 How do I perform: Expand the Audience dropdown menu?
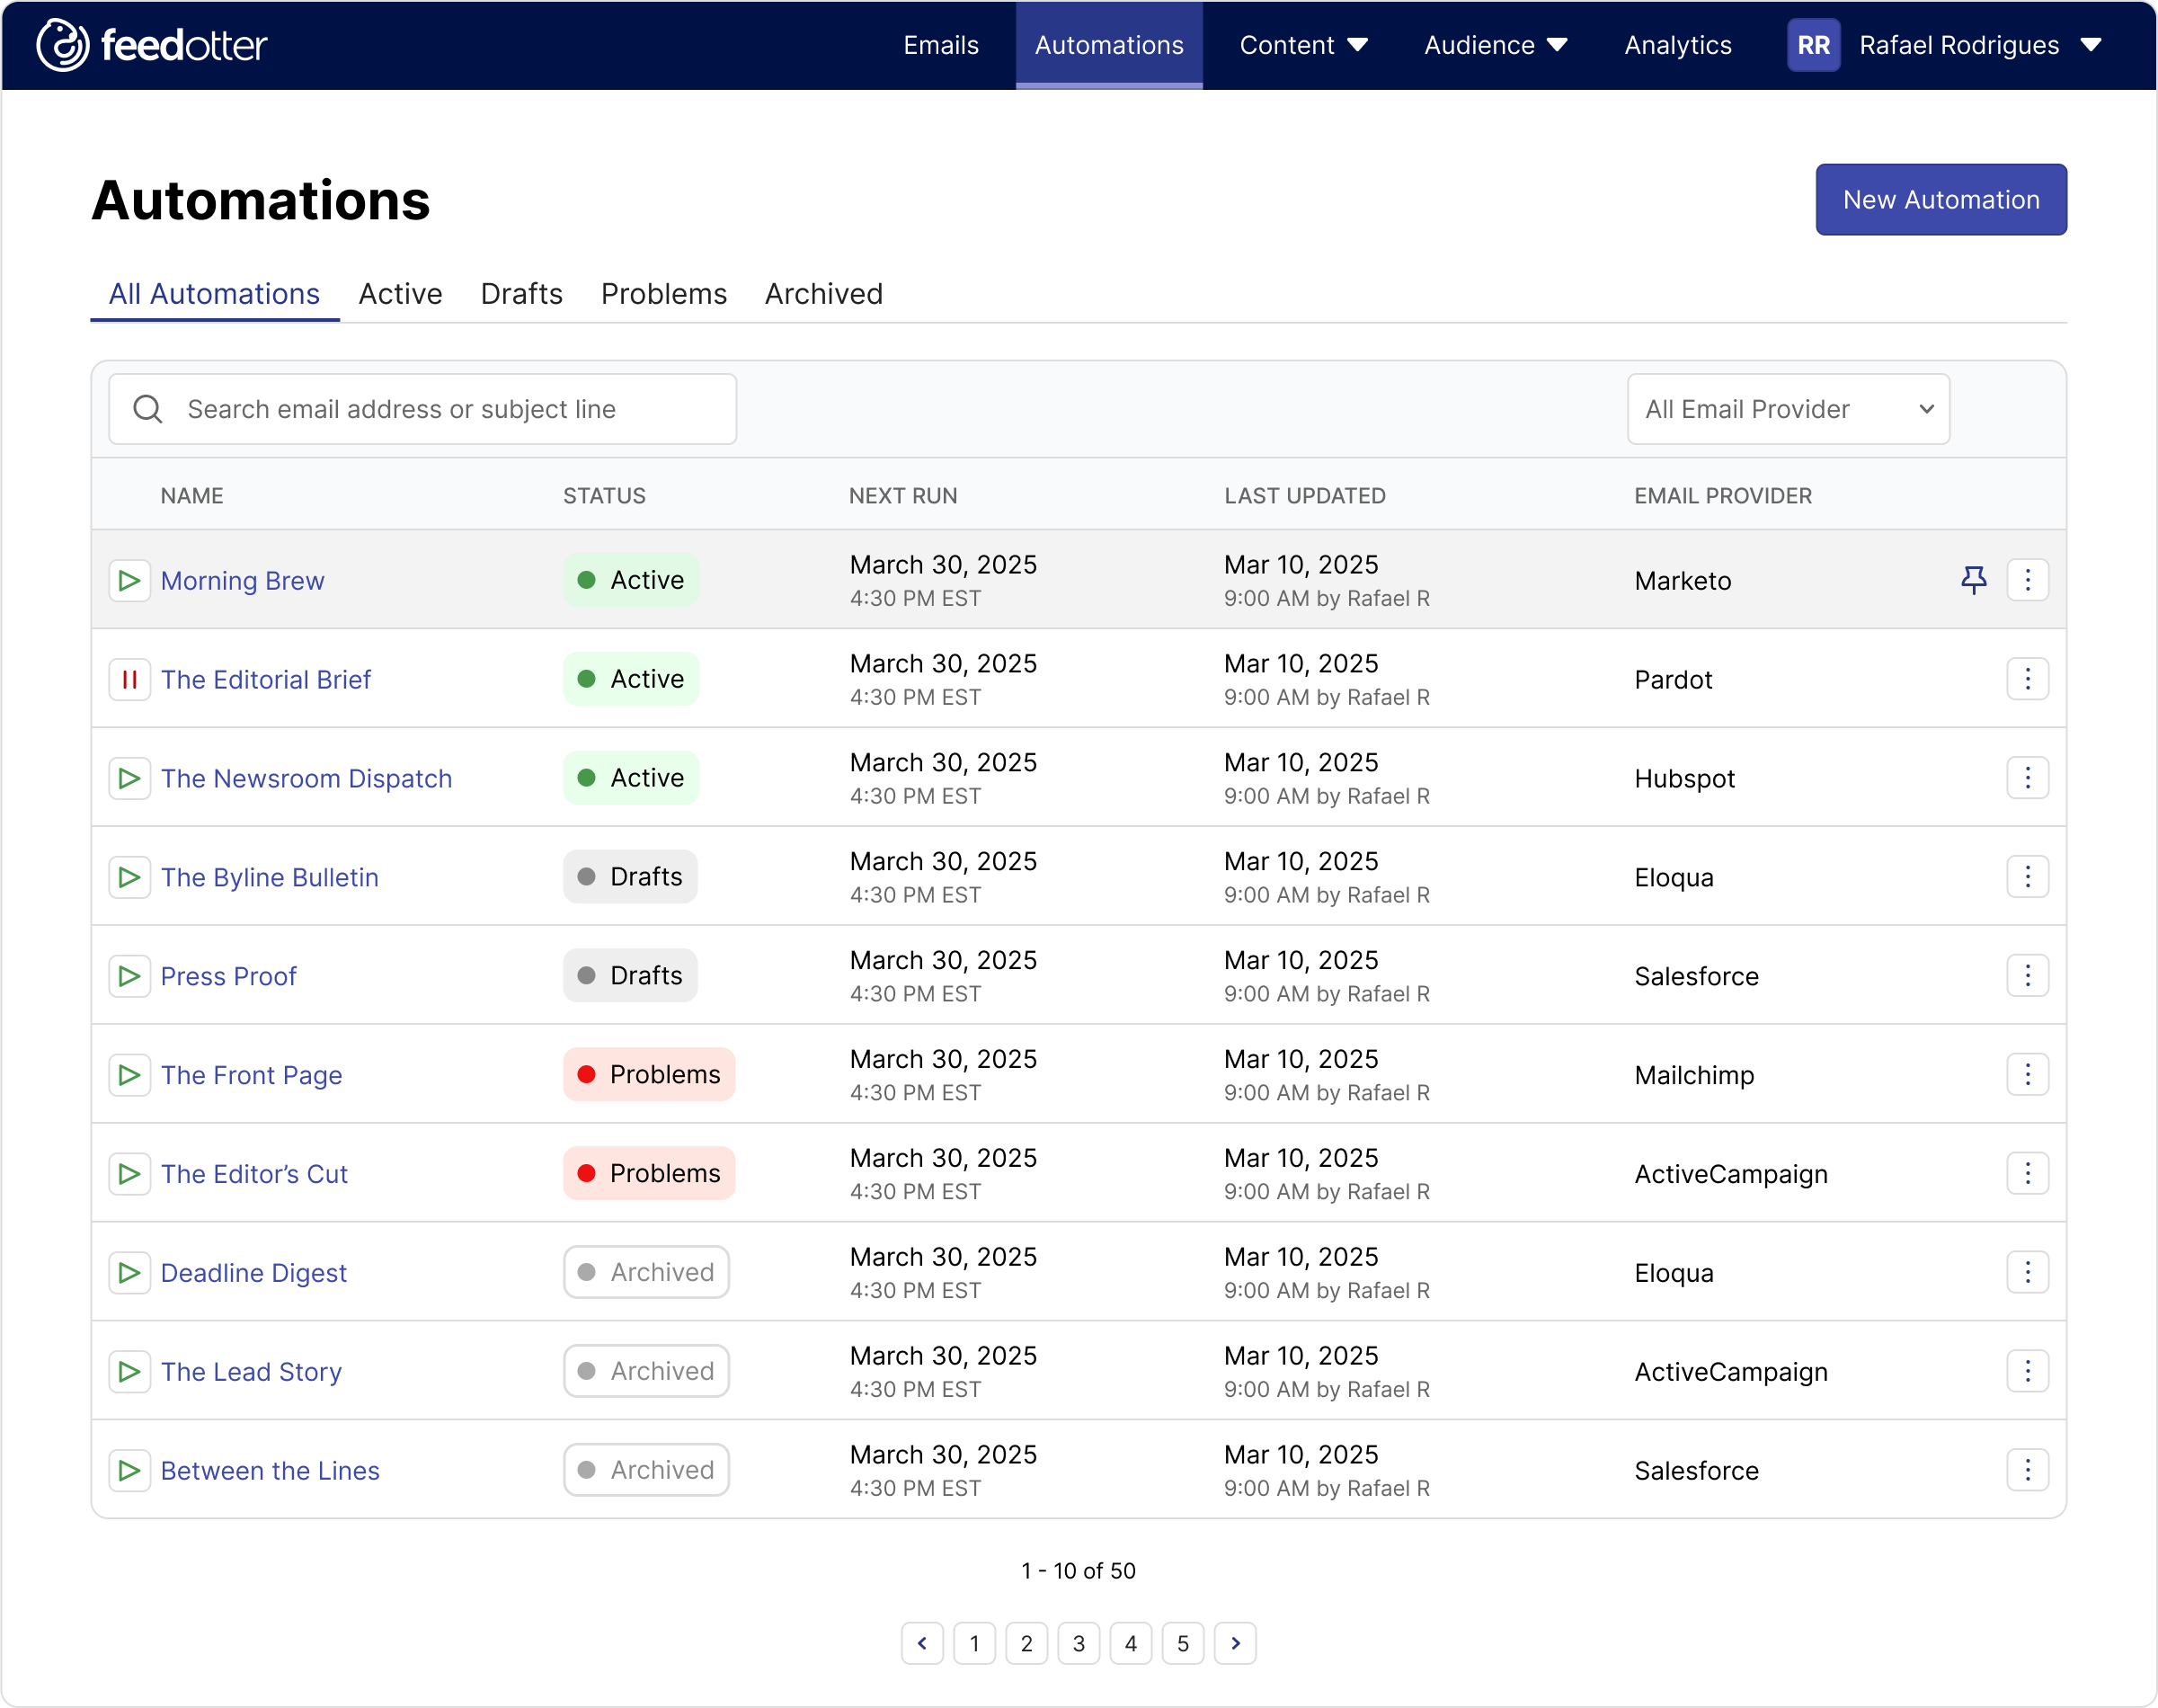(1496, 45)
